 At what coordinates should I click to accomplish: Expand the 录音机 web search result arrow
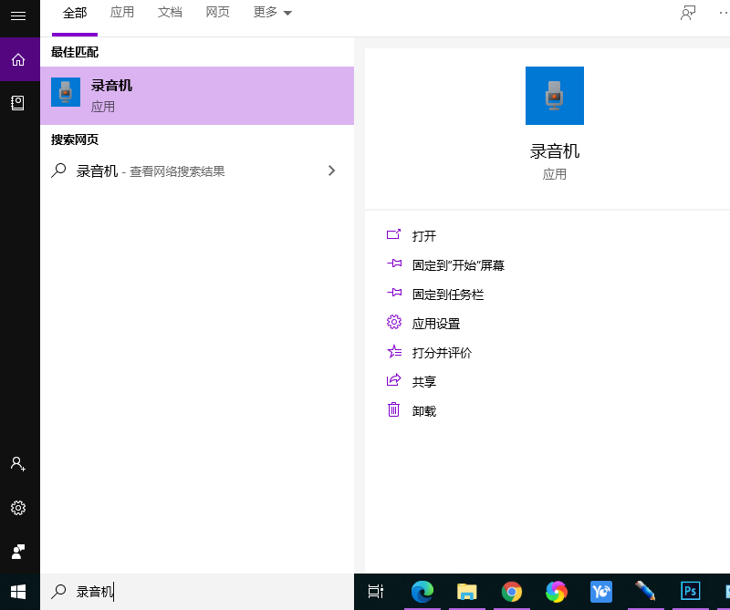click(331, 171)
